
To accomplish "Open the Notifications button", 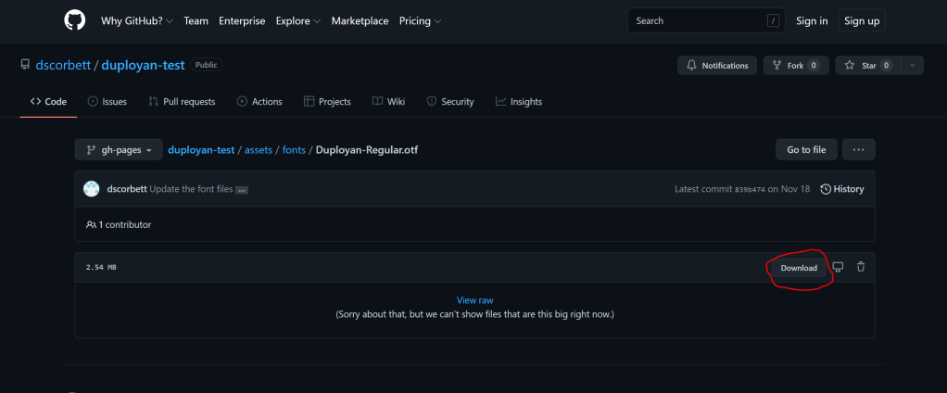I will (x=717, y=66).
